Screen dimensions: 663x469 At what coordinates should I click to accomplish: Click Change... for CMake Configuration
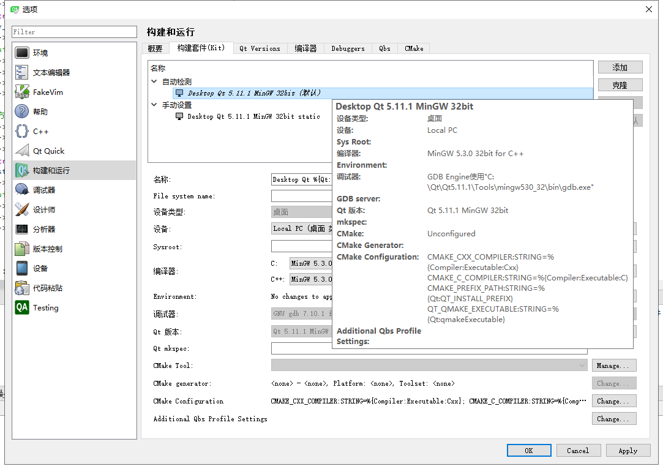click(x=614, y=401)
